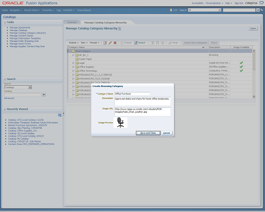Collapse the Recently Viewed panel
Screen dimensions: 265x212
coord(5,109)
